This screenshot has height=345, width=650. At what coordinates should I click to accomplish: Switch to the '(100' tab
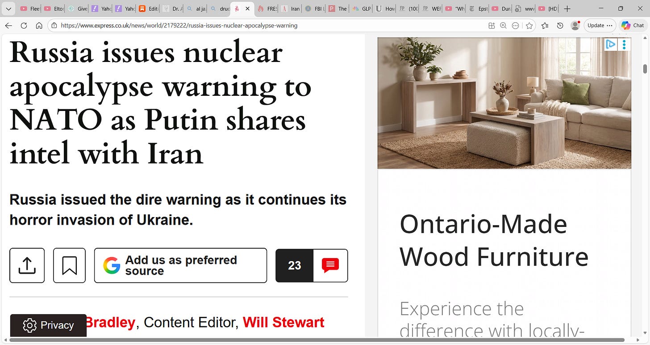click(x=409, y=8)
